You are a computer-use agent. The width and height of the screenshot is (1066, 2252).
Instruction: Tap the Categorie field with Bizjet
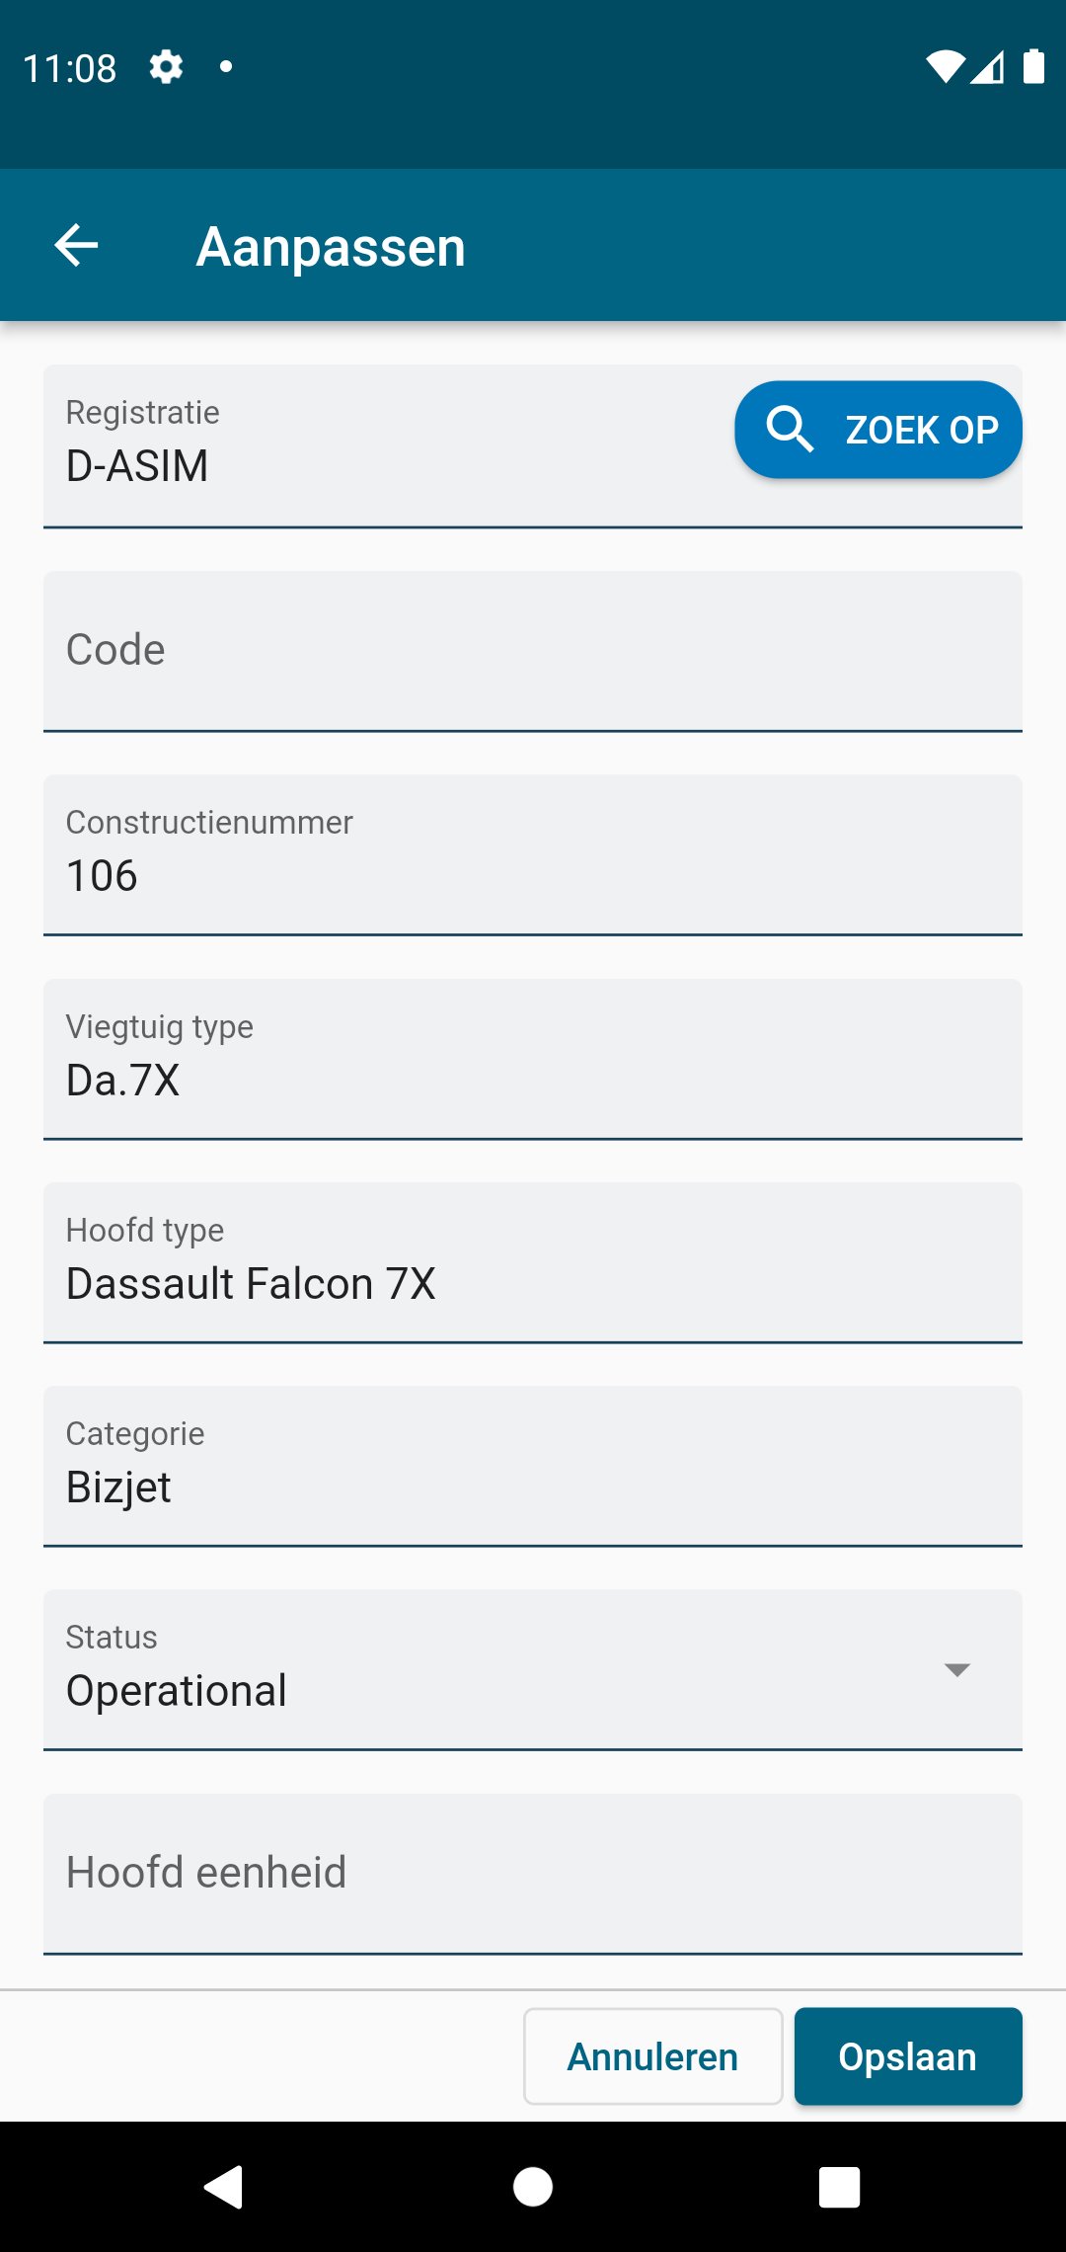coord(533,1466)
